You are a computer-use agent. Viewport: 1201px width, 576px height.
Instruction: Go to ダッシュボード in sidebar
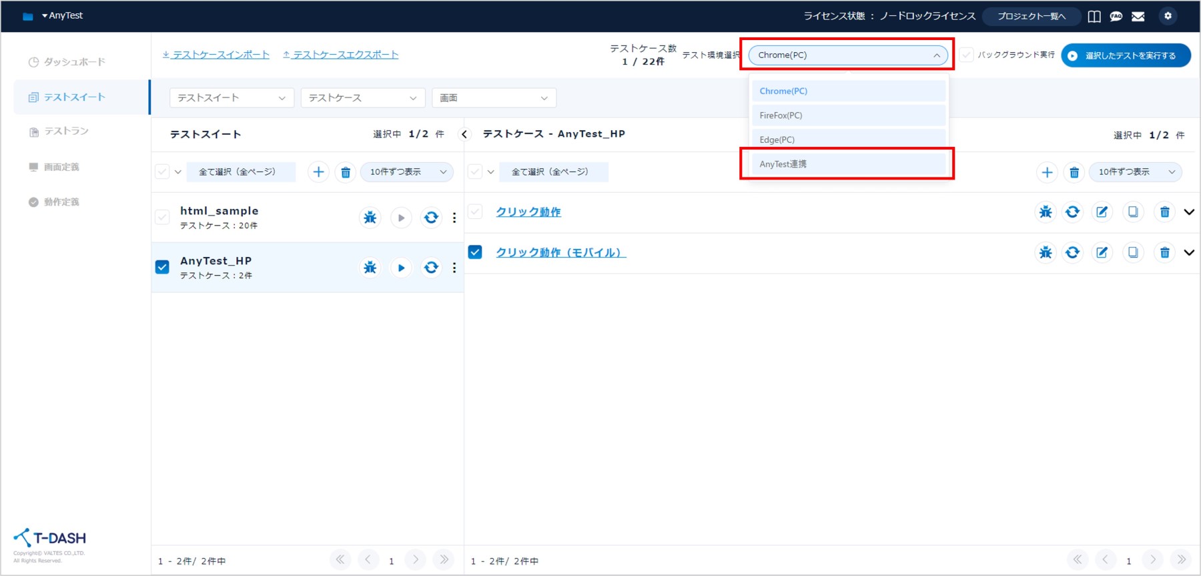[x=74, y=62]
